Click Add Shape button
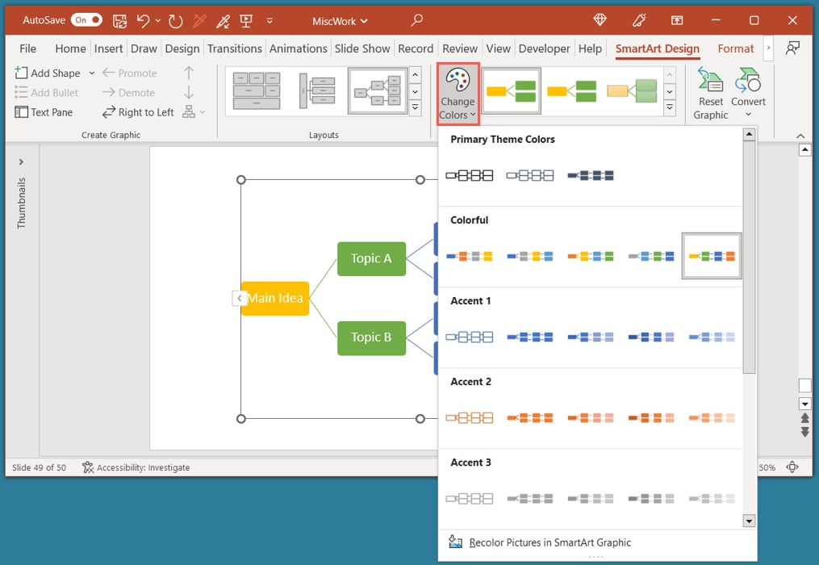The height and width of the screenshot is (565, 819). (x=48, y=73)
